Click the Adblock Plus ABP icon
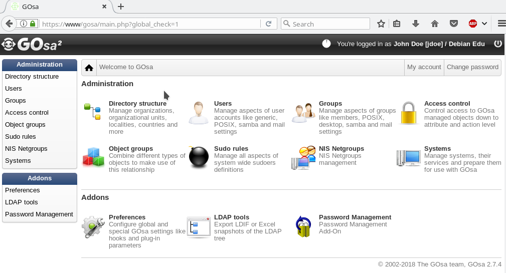The width and height of the screenshot is (506, 273). [473, 24]
